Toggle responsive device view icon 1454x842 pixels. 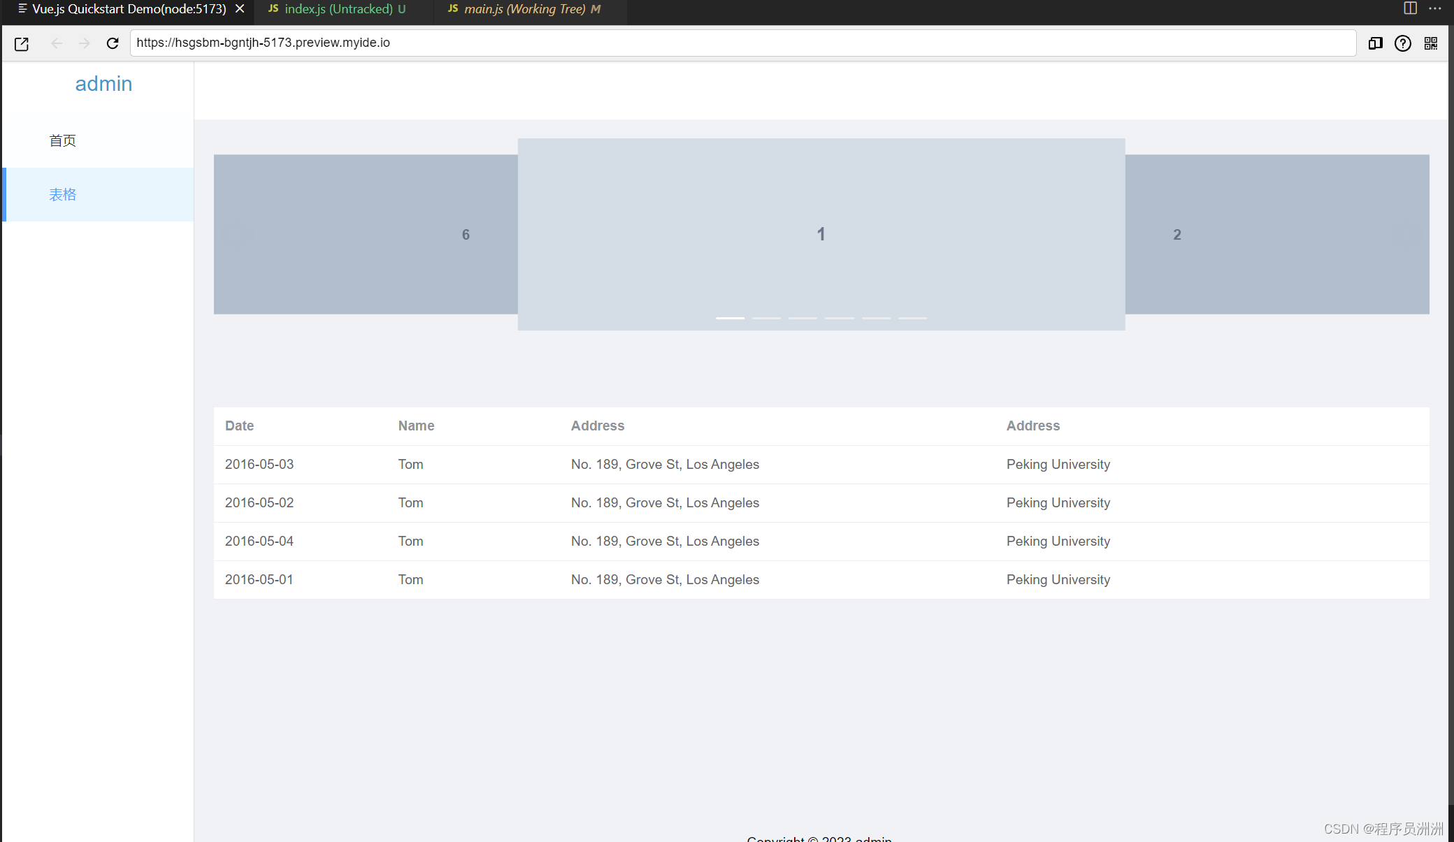(x=1375, y=43)
